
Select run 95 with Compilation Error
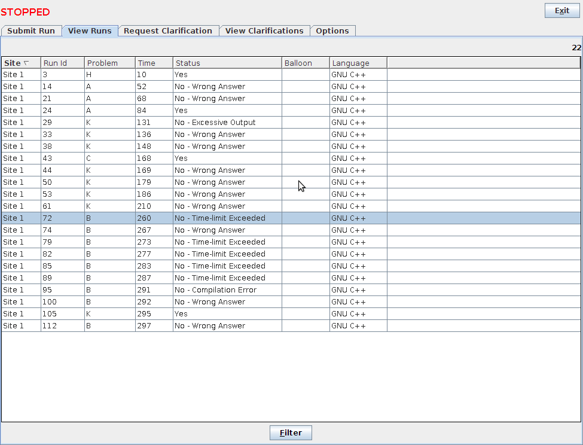point(179,290)
